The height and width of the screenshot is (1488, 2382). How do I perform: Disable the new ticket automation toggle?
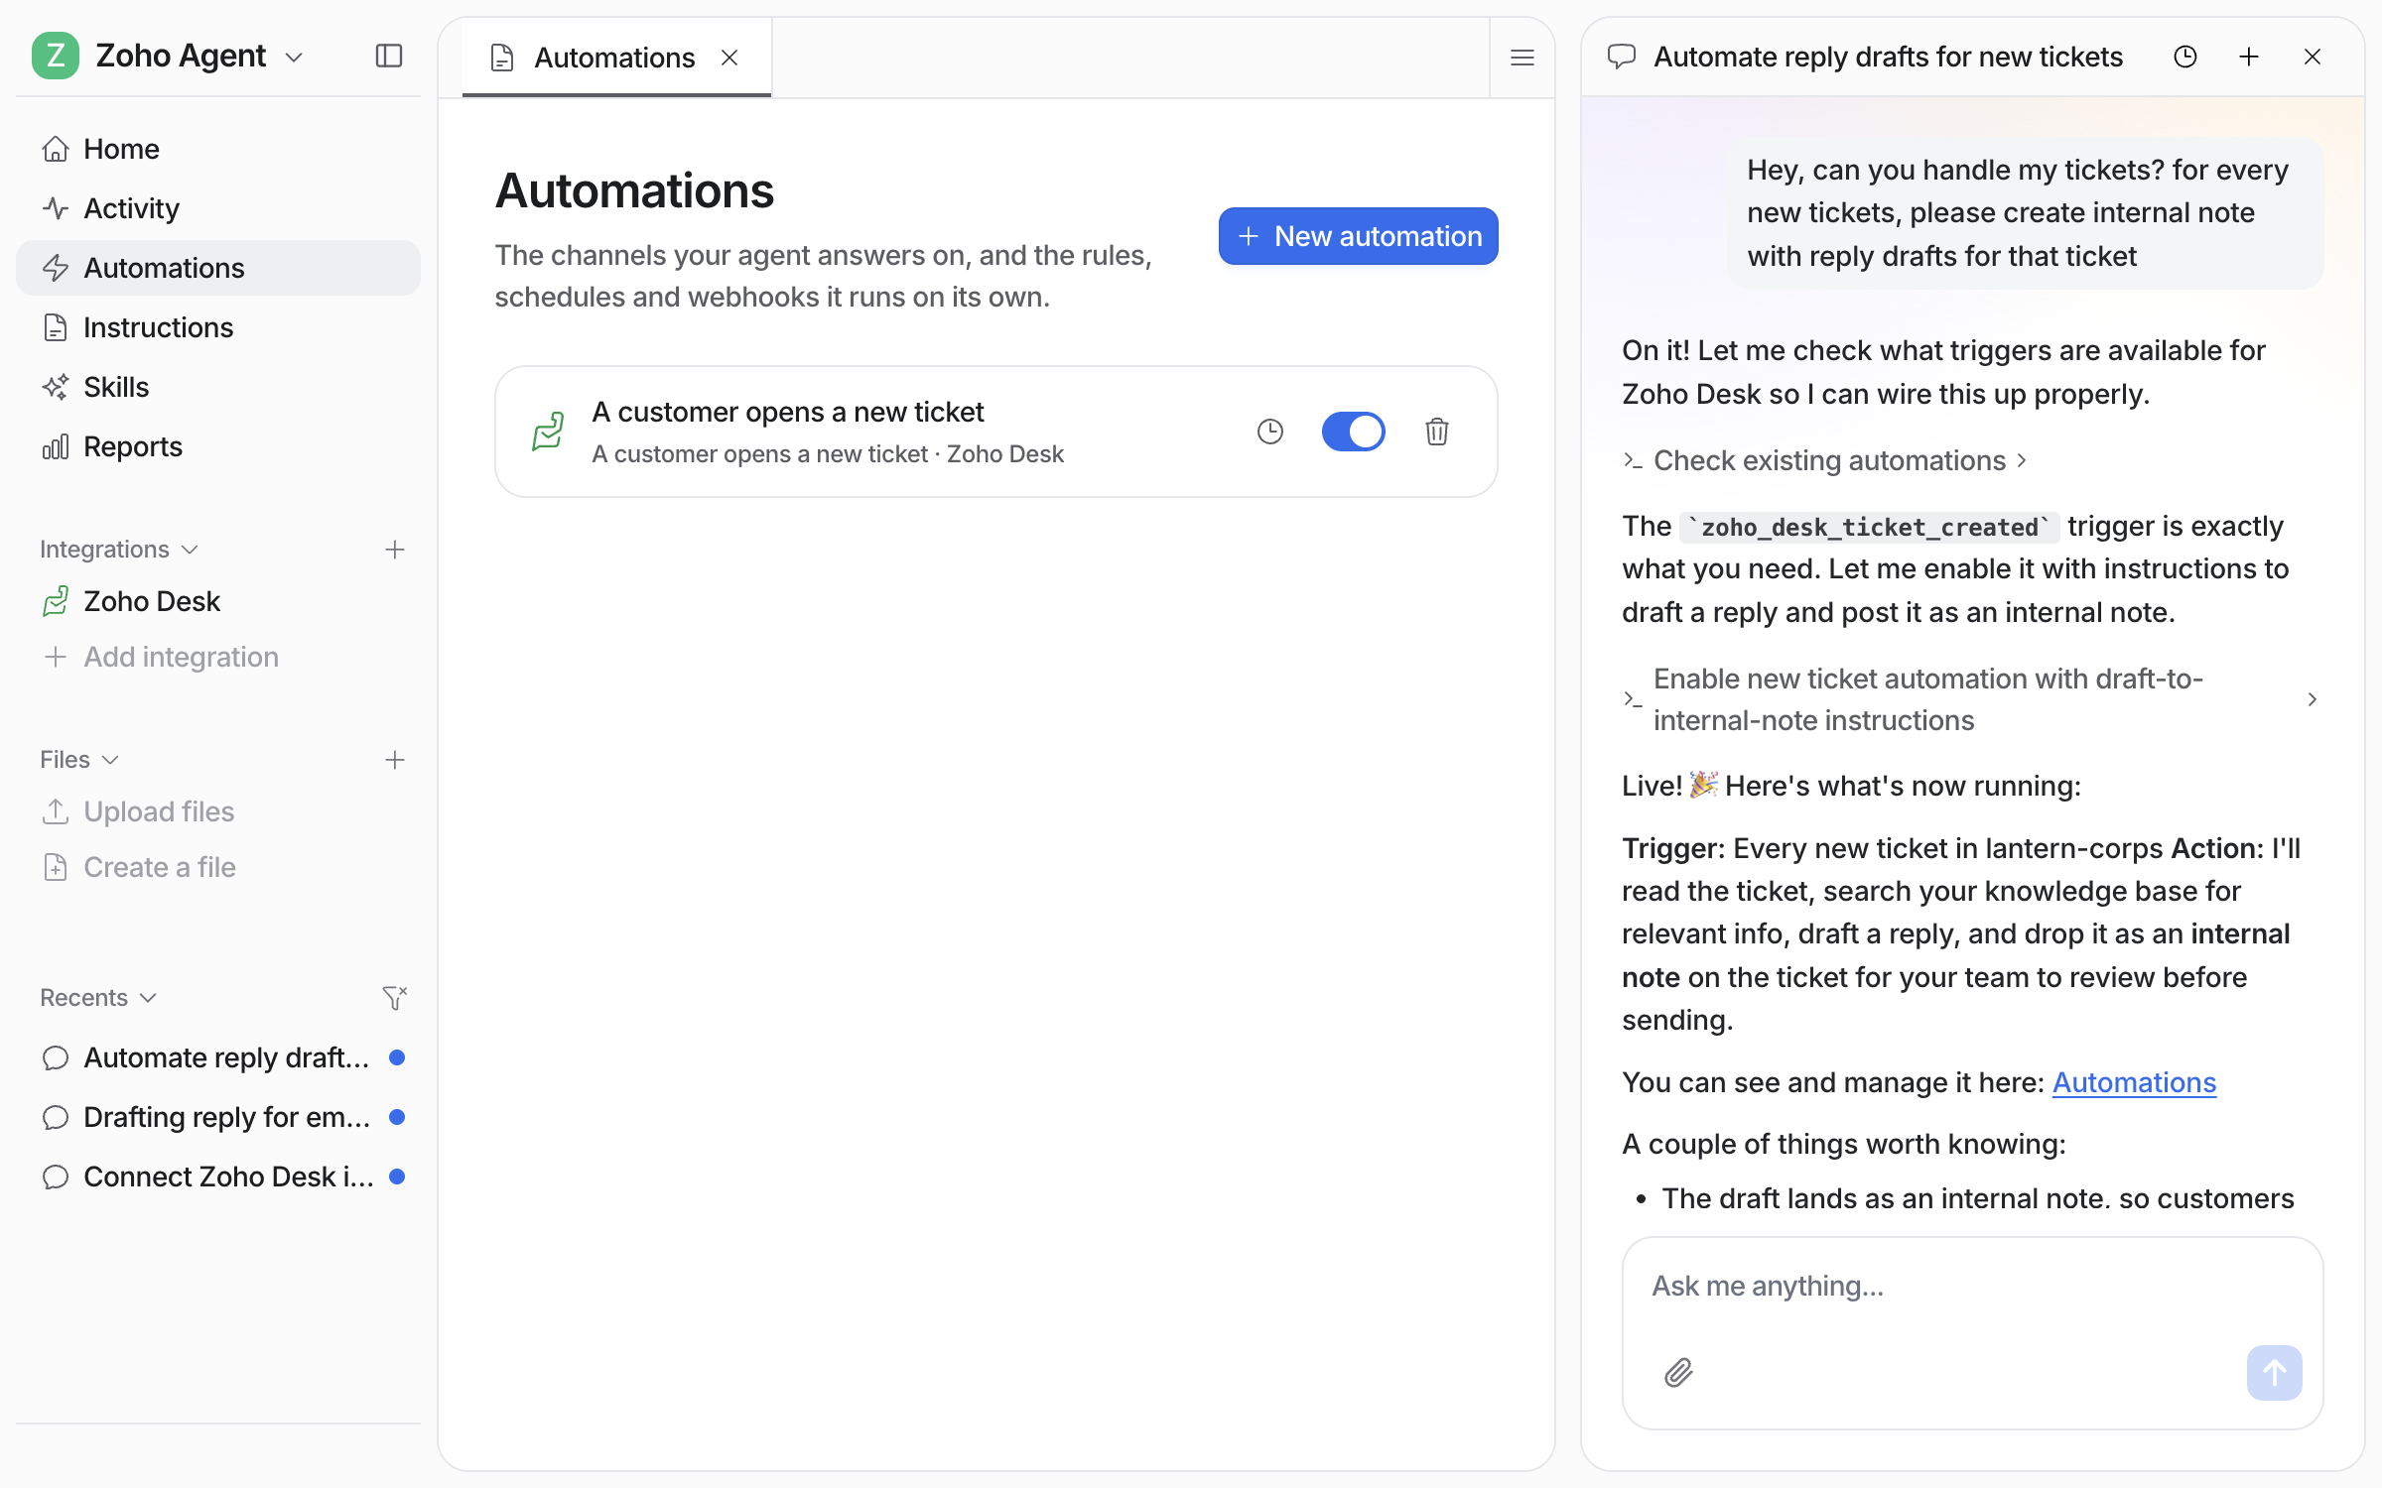(x=1354, y=432)
